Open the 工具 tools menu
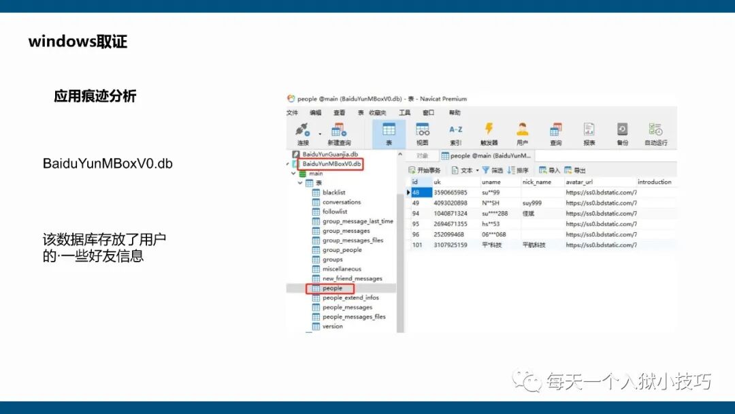Image resolution: width=735 pixels, height=414 pixels. coord(404,112)
